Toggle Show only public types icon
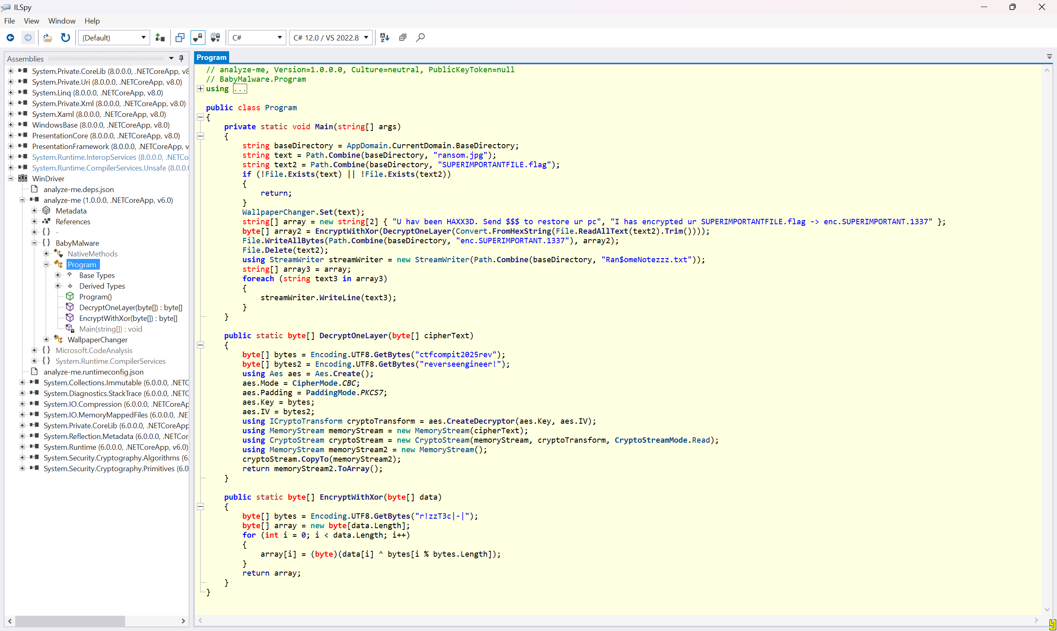 [x=198, y=38]
